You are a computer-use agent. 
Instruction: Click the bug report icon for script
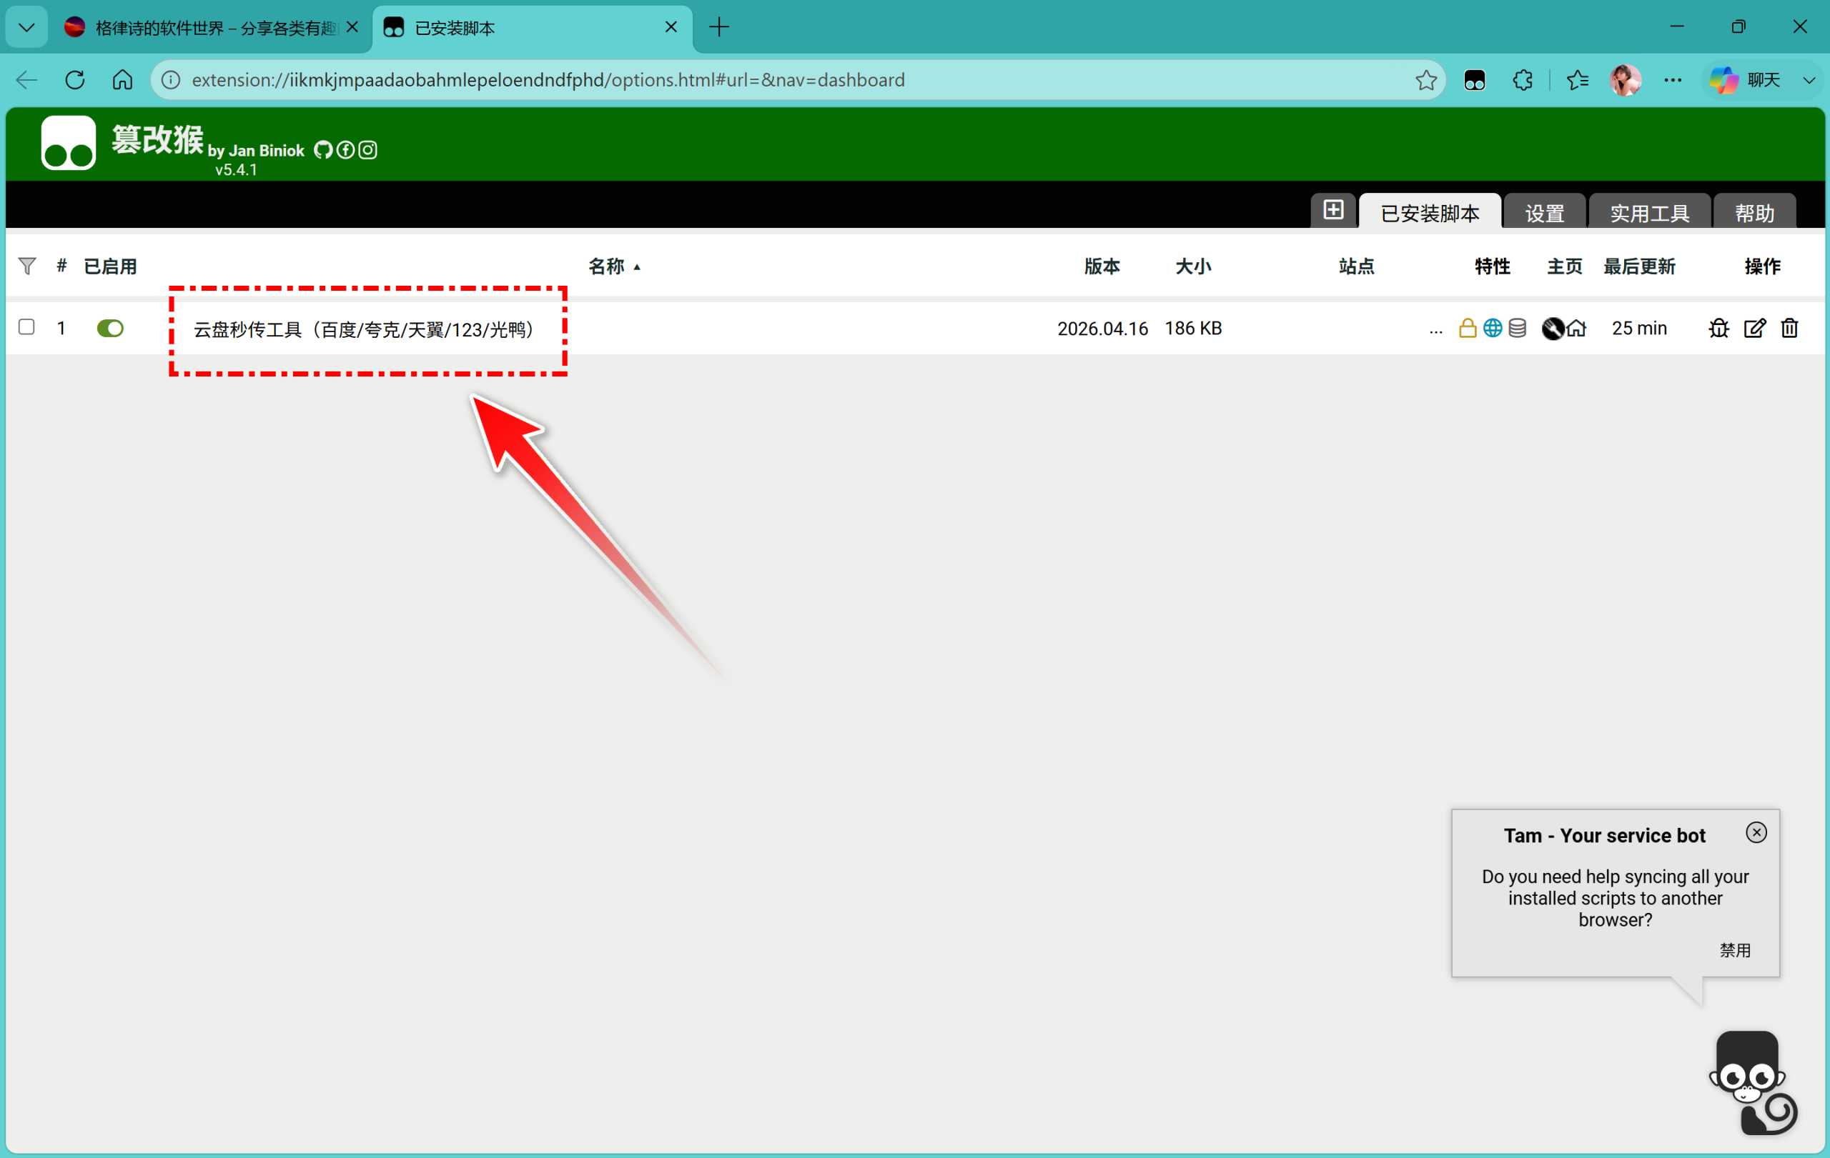(1718, 328)
